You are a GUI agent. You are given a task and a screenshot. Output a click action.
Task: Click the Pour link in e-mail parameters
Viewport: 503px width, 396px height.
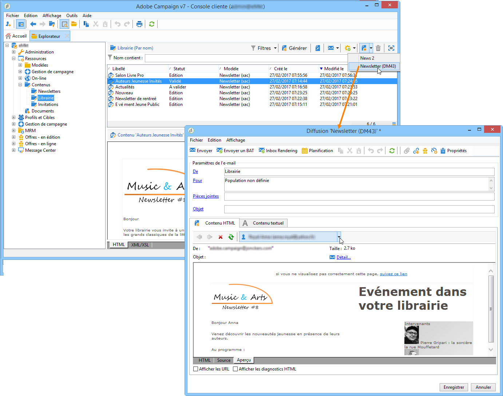(198, 181)
